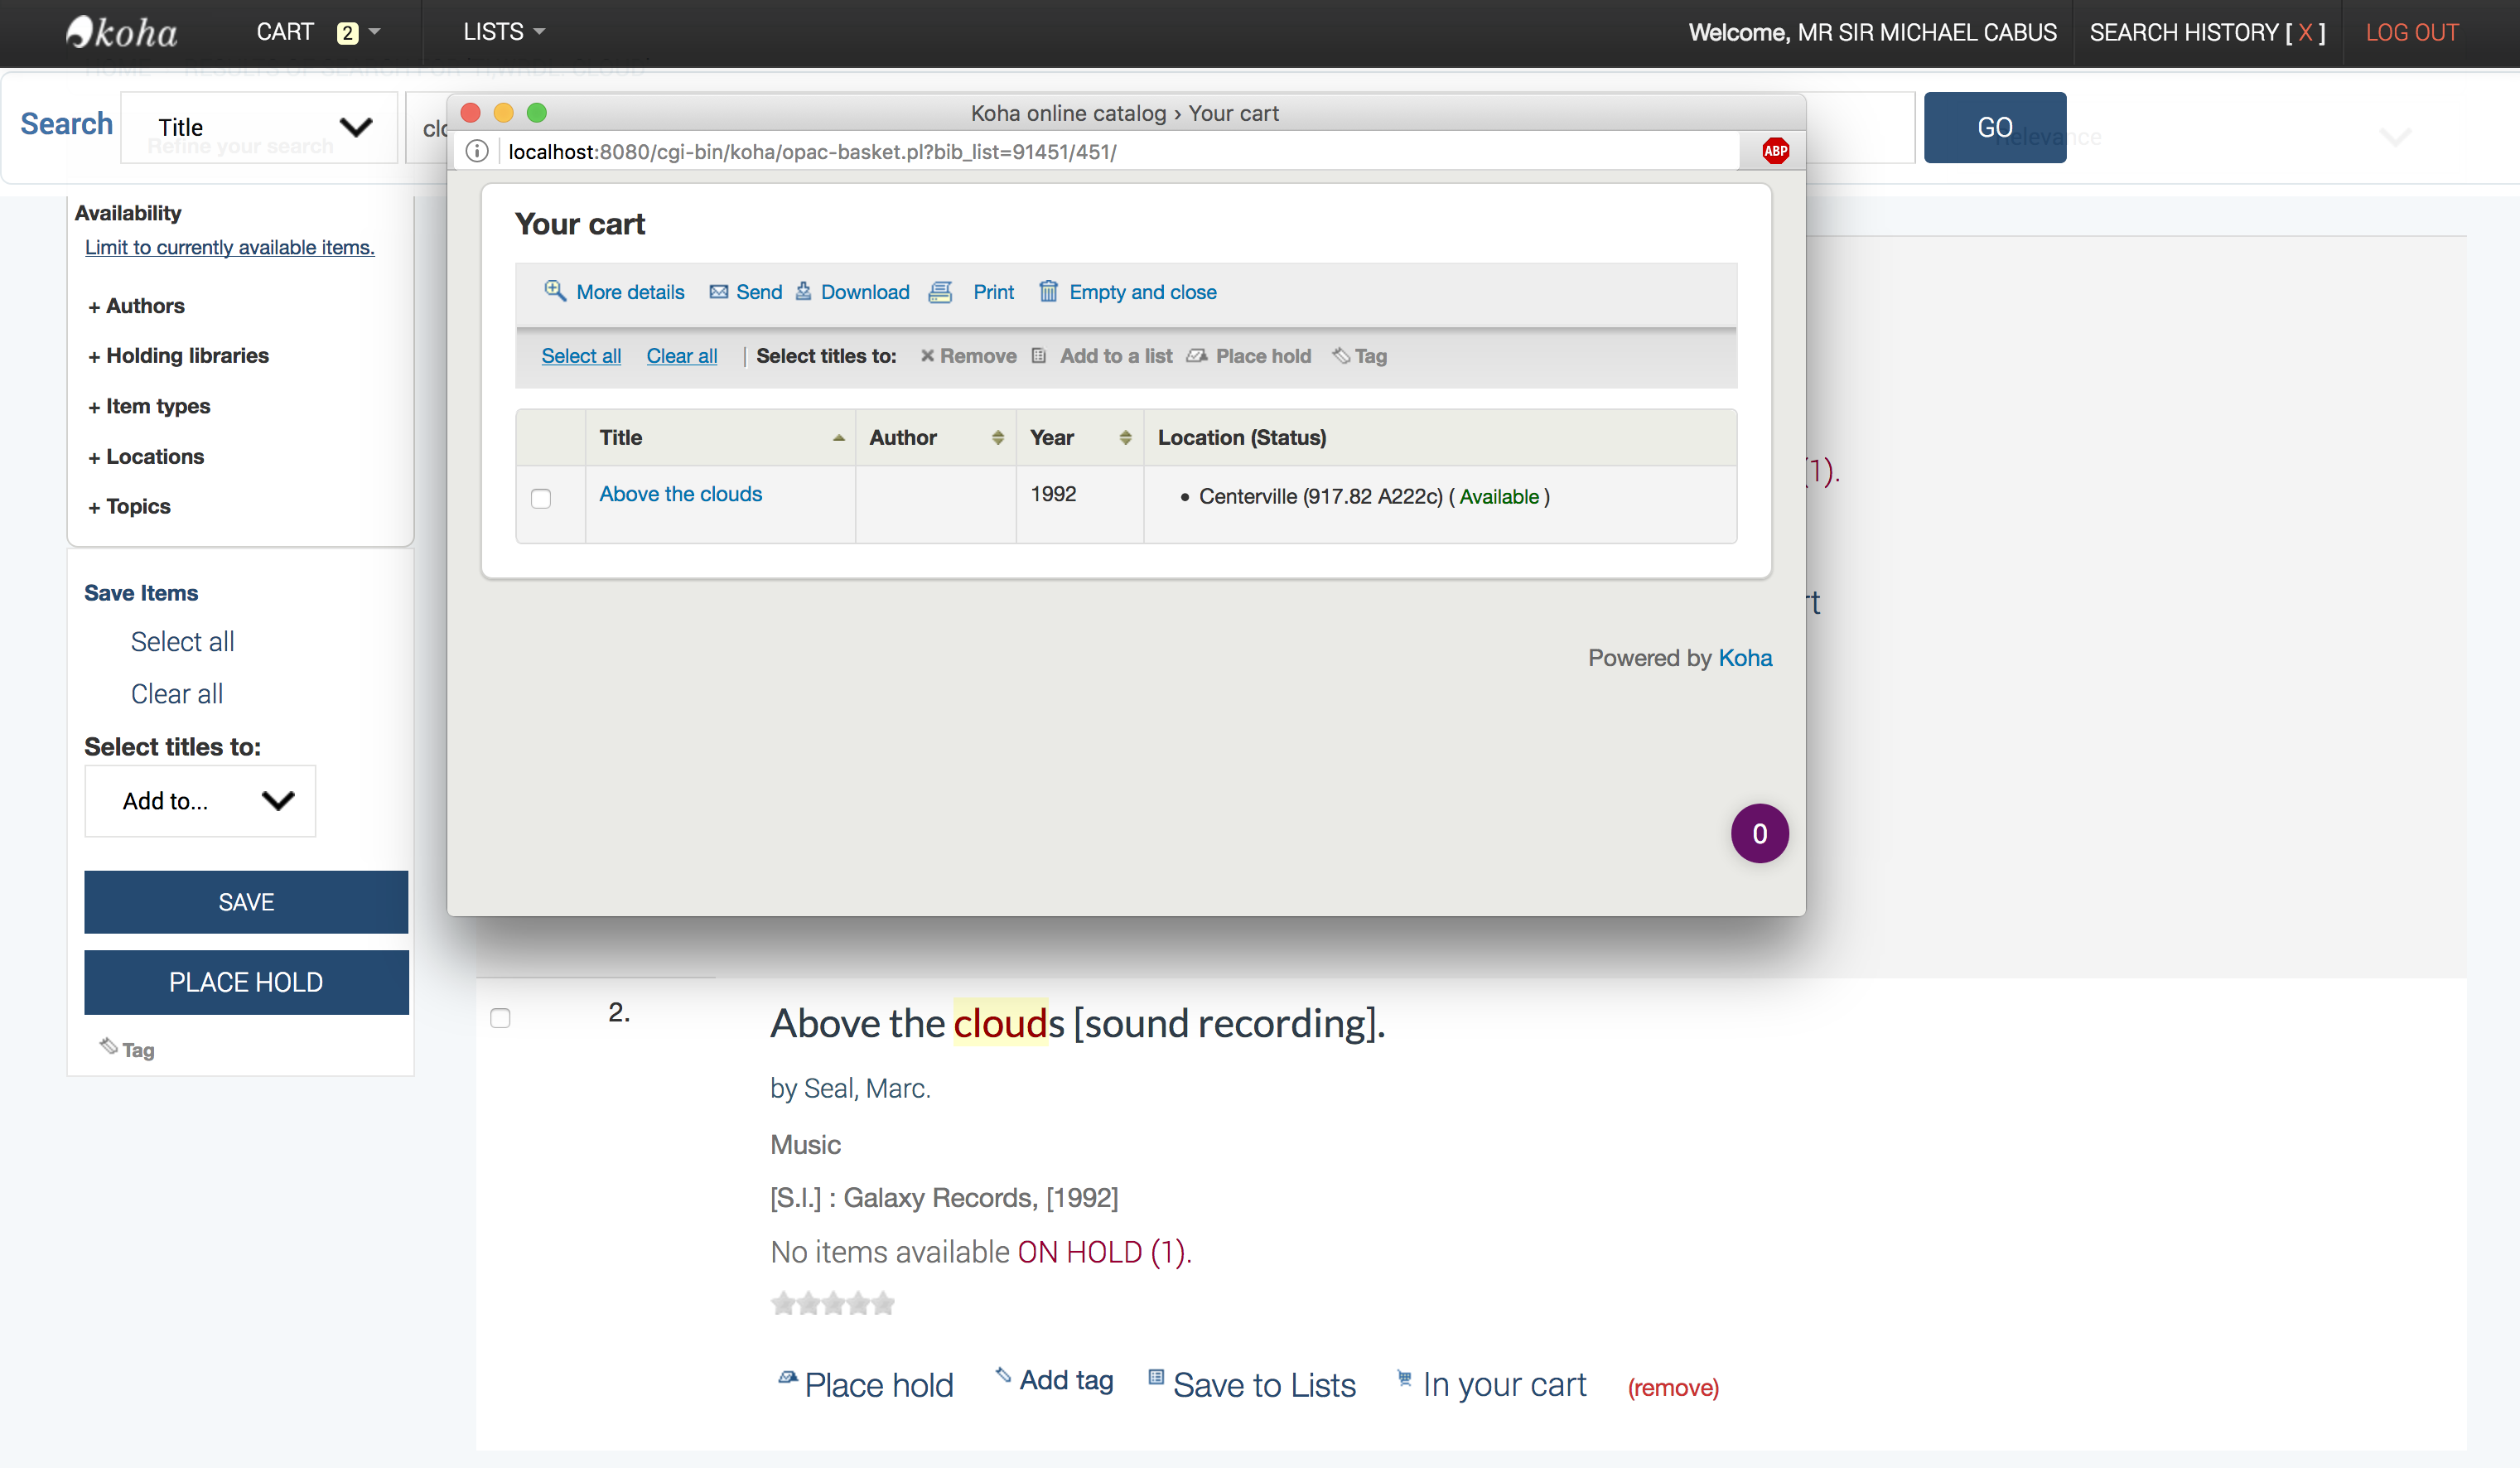Click the cart popup URL address field

900,151
